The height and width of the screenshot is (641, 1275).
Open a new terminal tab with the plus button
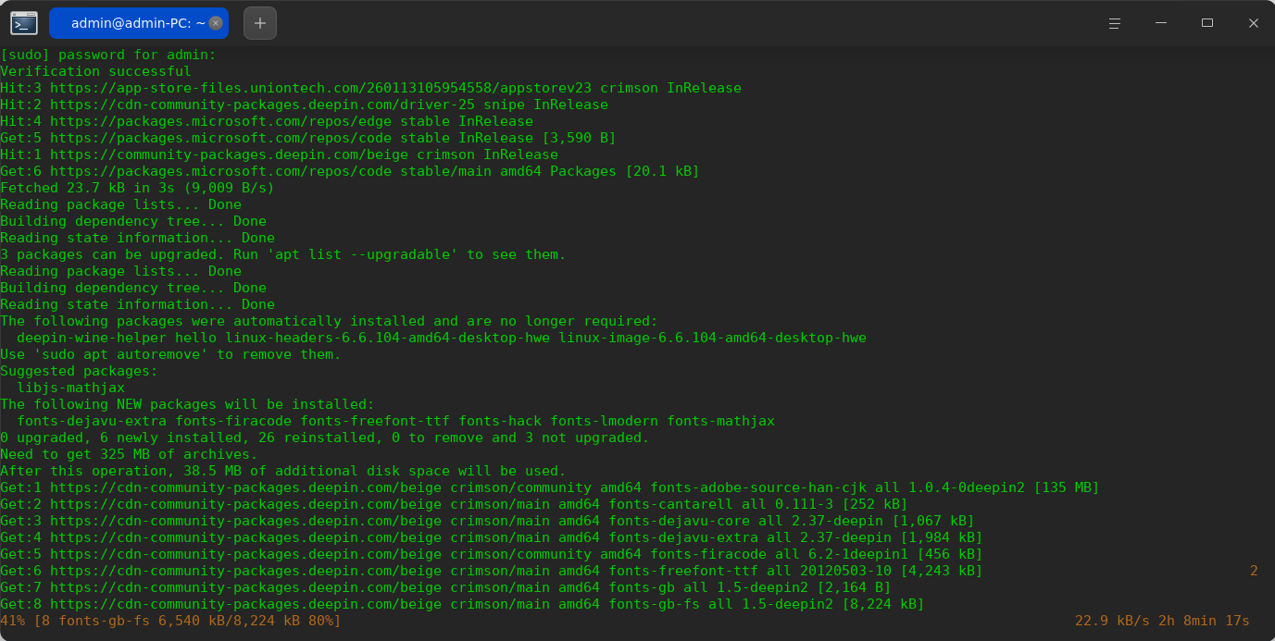click(260, 23)
